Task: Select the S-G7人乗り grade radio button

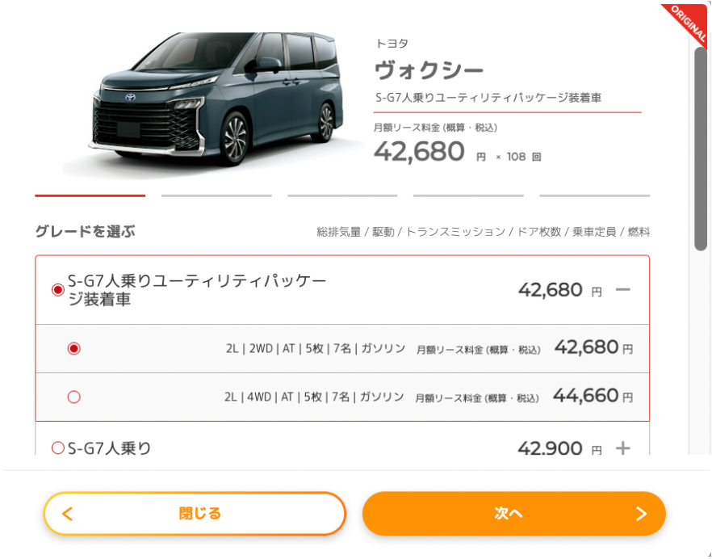Action: (58, 449)
